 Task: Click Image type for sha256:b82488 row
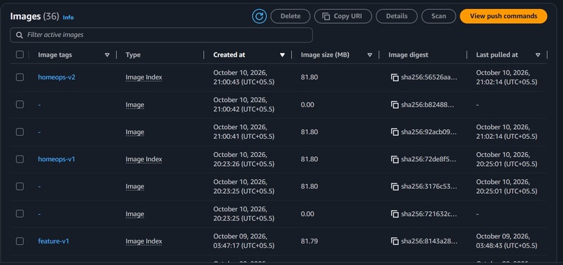coord(135,105)
